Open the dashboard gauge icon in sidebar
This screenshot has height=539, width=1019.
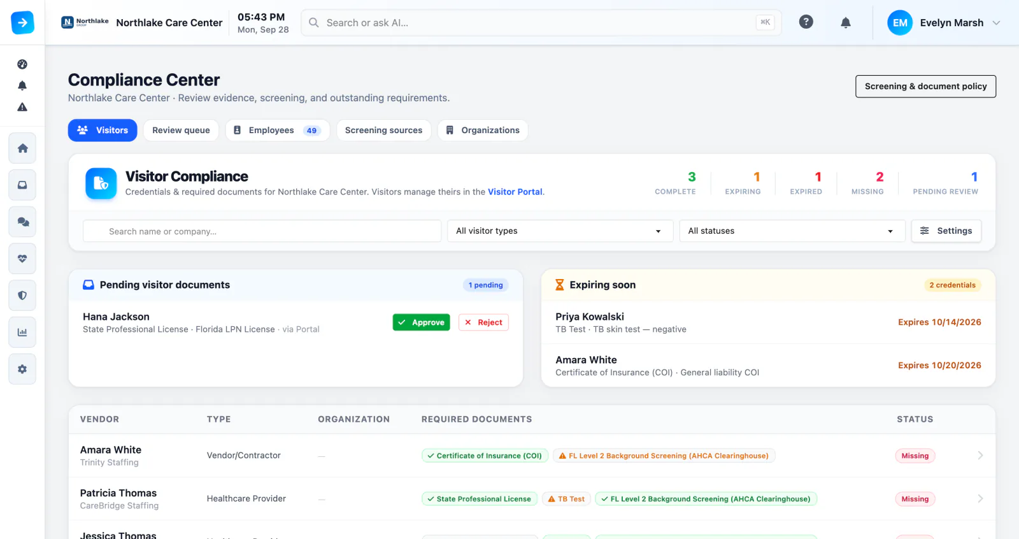pyautogui.click(x=22, y=64)
